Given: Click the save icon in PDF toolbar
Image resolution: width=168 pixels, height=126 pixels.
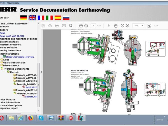Looking at the screenshot, I should pyautogui.click(x=43, y=25).
